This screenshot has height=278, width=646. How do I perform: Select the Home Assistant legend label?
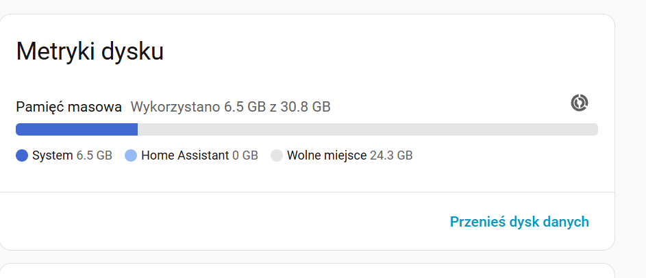point(185,155)
